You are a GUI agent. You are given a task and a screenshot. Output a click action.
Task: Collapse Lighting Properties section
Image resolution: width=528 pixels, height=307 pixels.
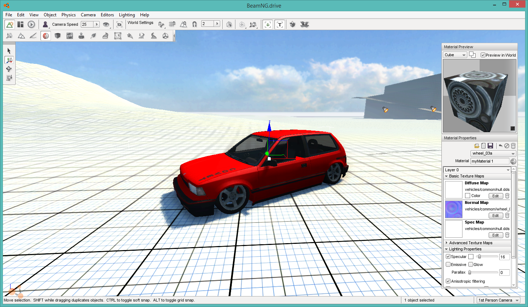[x=477, y=249]
